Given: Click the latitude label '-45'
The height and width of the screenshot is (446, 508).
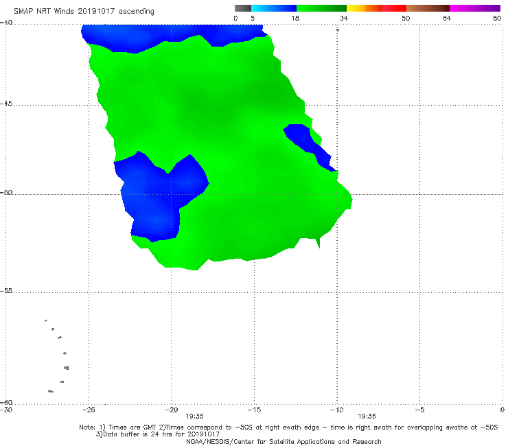Looking at the screenshot, I should pyautogui.click(x=6, y=104).
